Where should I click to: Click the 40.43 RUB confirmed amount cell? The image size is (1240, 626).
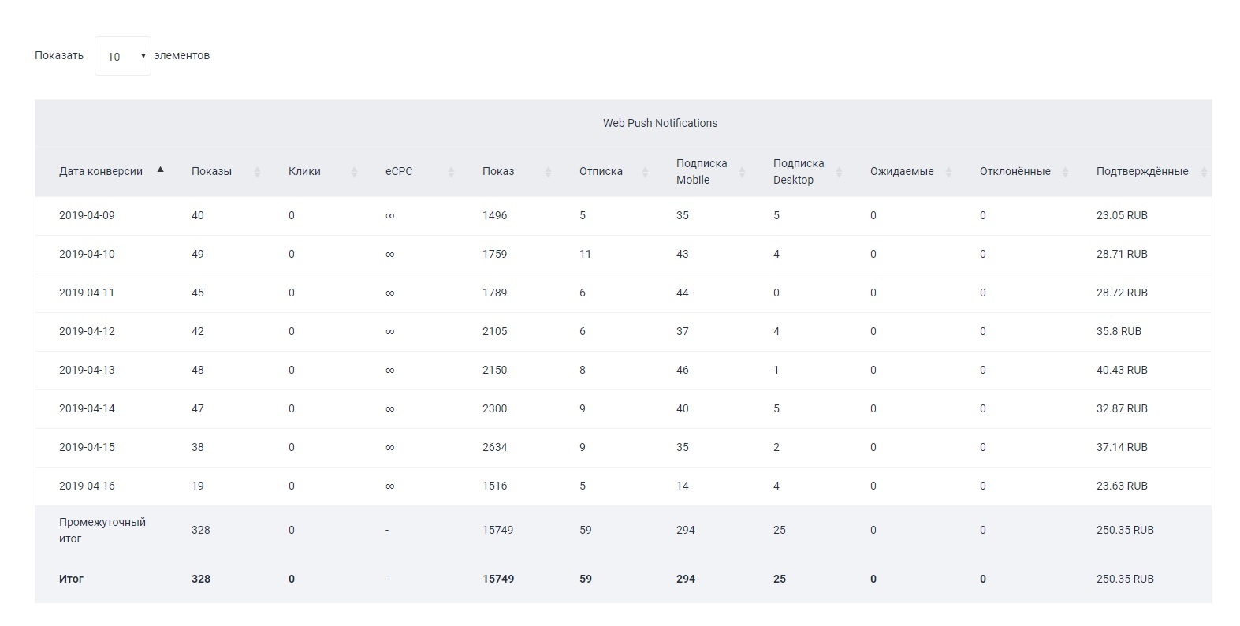pyautogui.click(x=1121, y=371)
